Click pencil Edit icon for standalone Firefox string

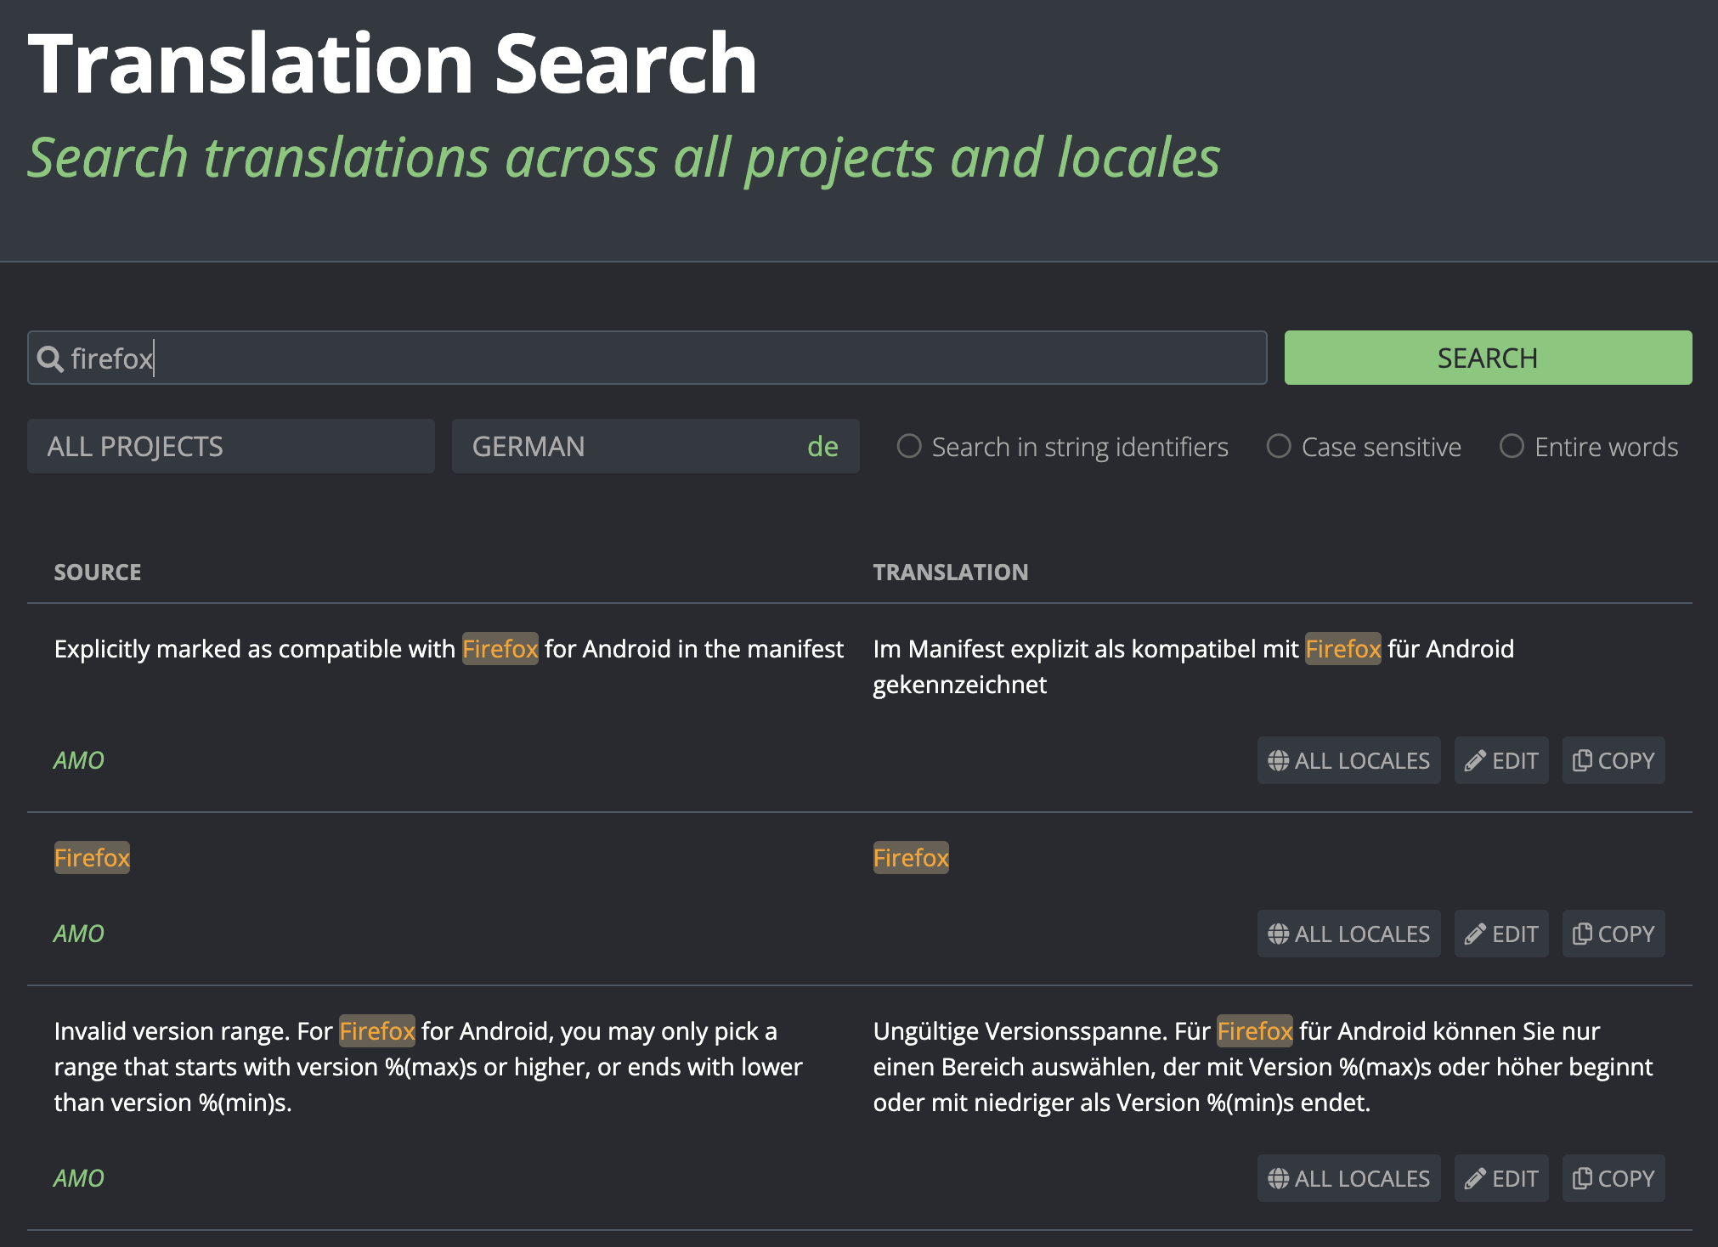(1476, 934)
